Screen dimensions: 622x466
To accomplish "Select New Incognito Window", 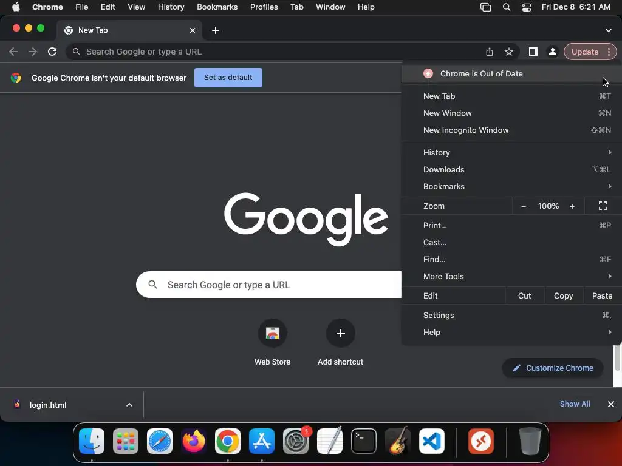I will [x=511, y=130].
